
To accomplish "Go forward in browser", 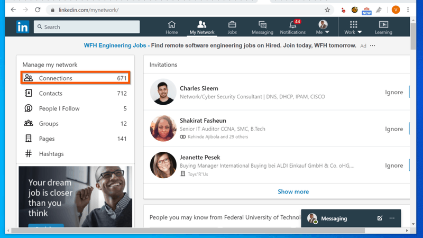I will click(x=25, y=10).
